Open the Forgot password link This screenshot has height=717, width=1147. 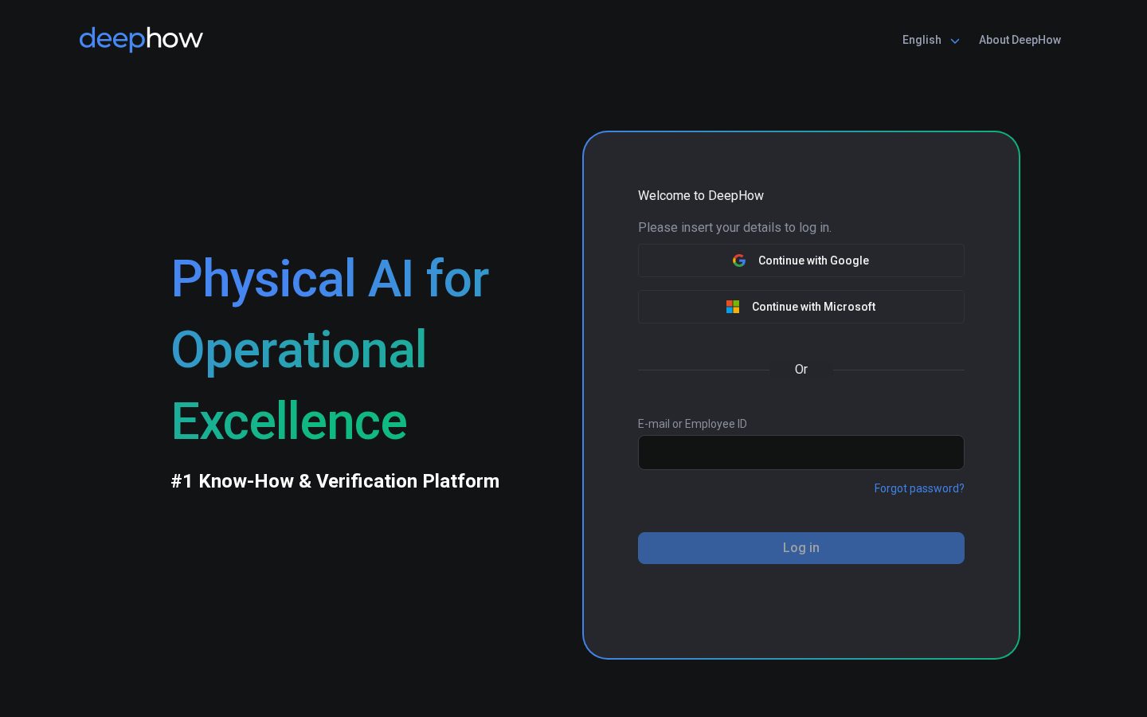919,488
